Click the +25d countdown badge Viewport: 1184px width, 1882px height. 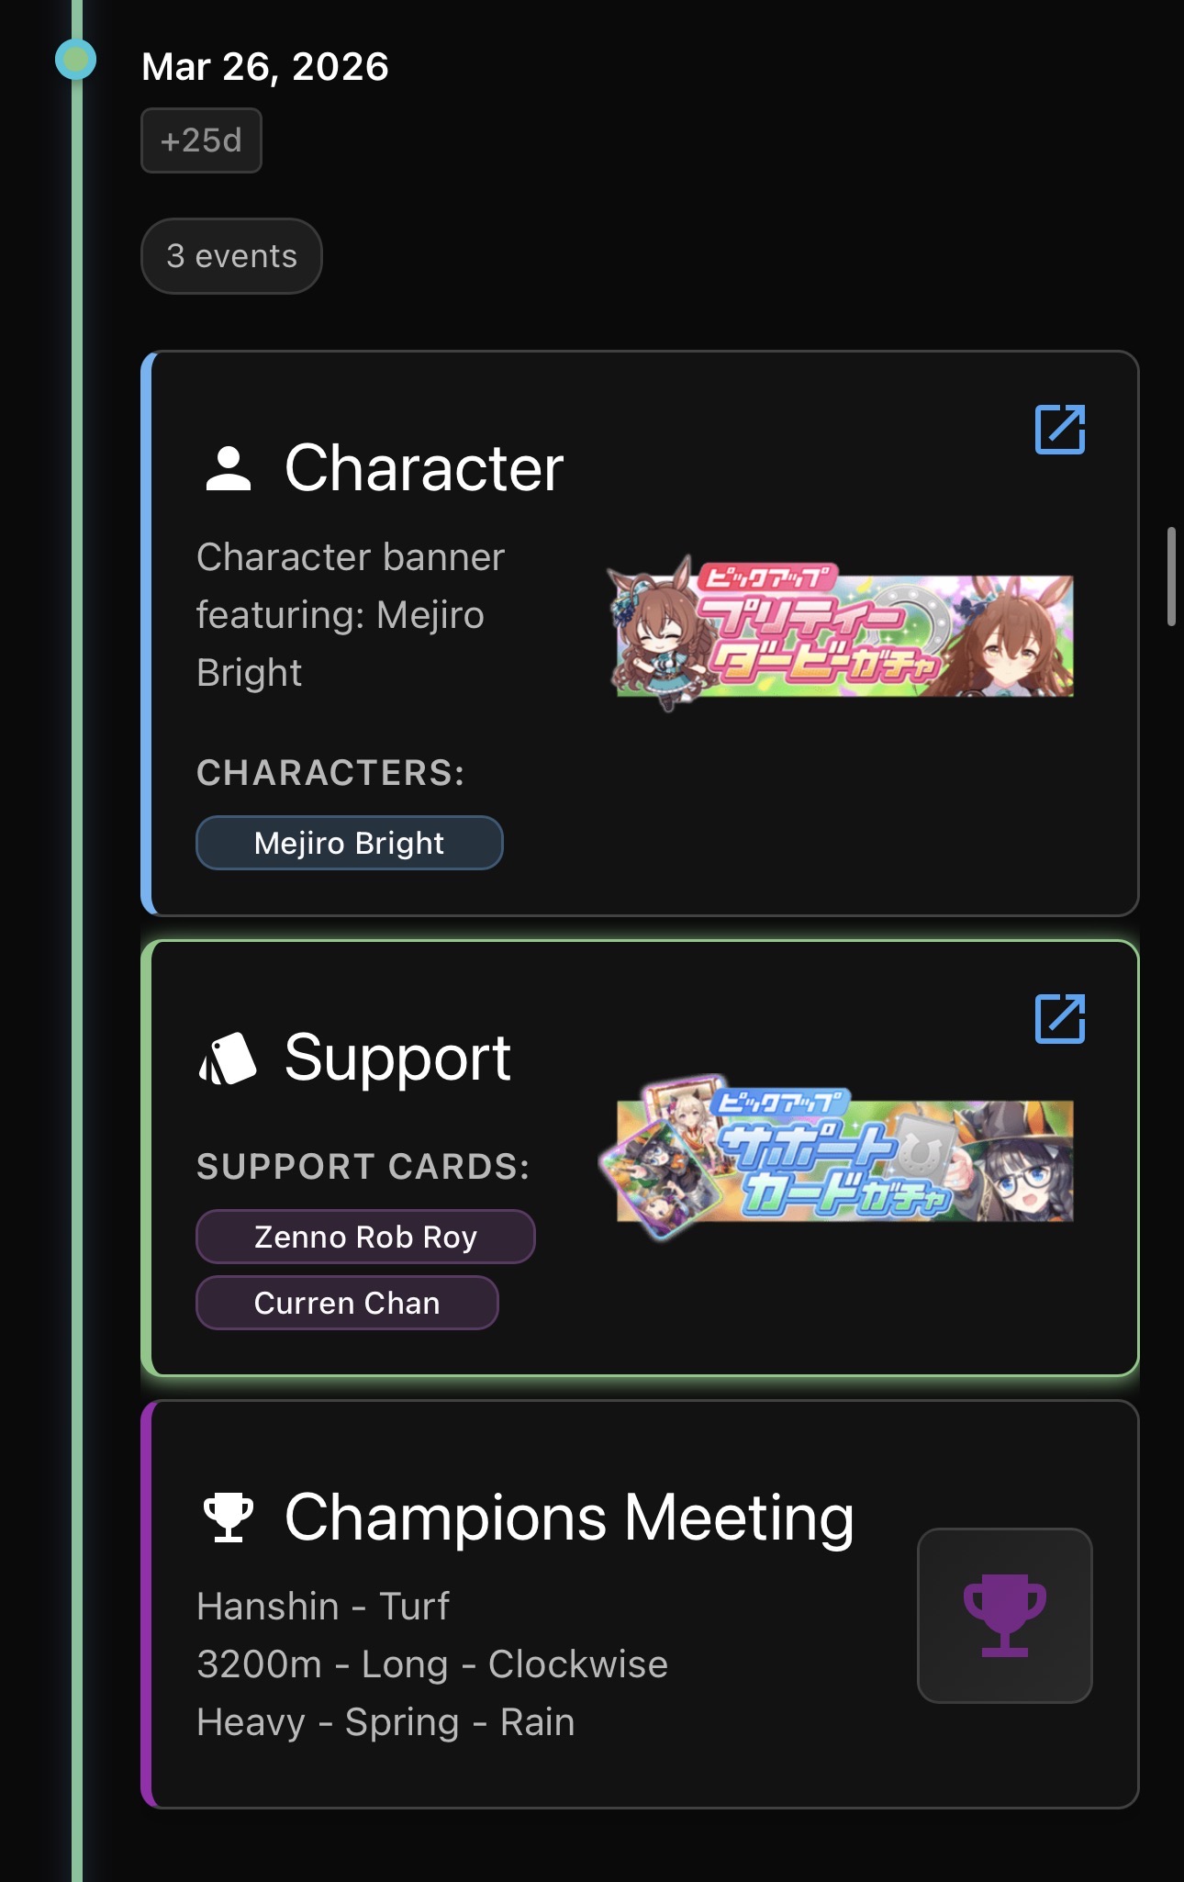click(201, 140)
